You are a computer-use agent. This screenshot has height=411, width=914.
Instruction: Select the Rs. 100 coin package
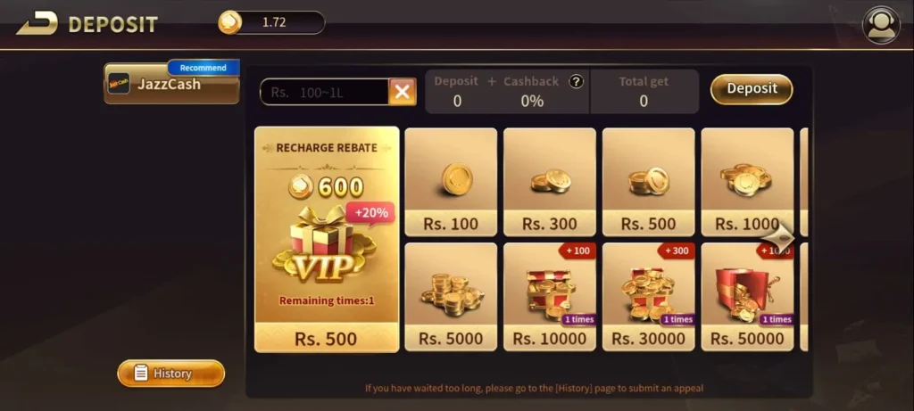[451, 182]
